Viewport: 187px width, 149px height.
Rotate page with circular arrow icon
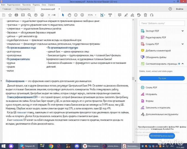click(152, 15)
